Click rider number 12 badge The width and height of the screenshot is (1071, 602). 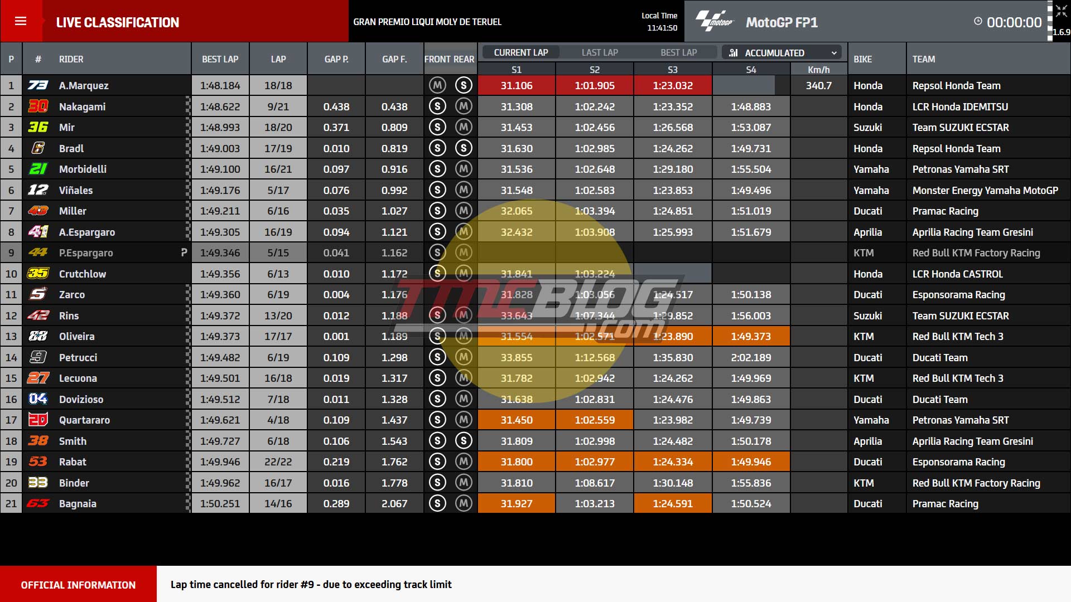pyautogui.click(x=38, y=190)
